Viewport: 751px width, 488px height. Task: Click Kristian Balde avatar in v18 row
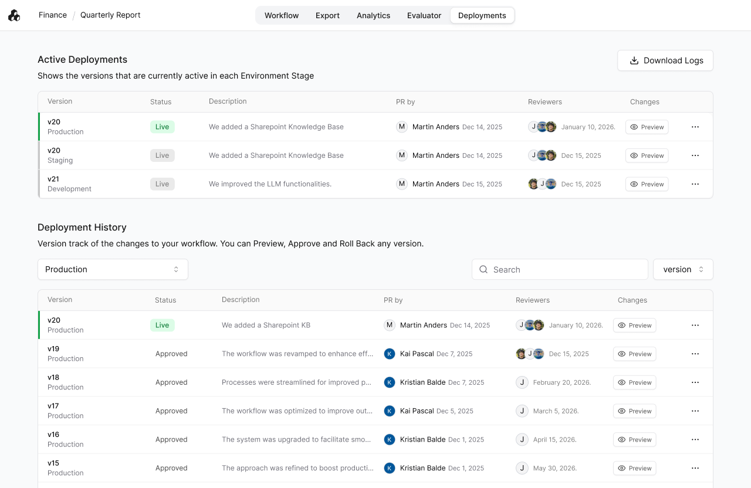[x=390, y=382]
